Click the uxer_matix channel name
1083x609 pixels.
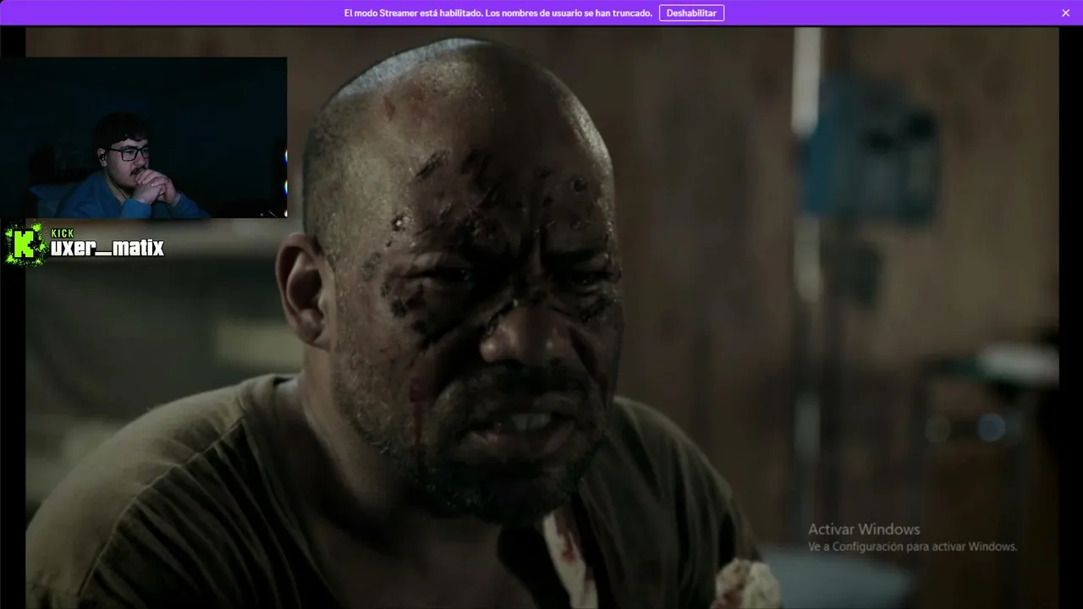coord(107,248)
